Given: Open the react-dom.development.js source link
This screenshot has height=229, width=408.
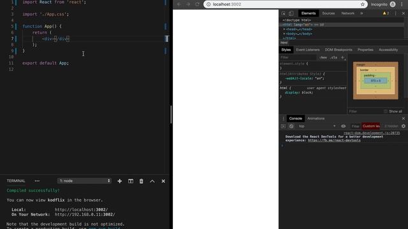Looking at the screenshot, I should (x=372, y=133).
